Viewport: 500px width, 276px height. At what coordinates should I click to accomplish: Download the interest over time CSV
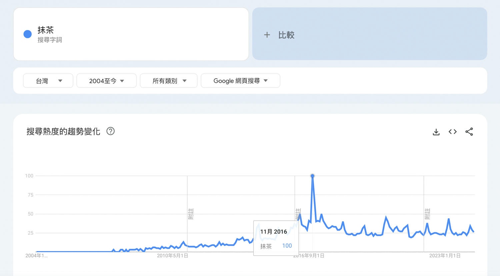pyautogui.click(x=436, y=132)
